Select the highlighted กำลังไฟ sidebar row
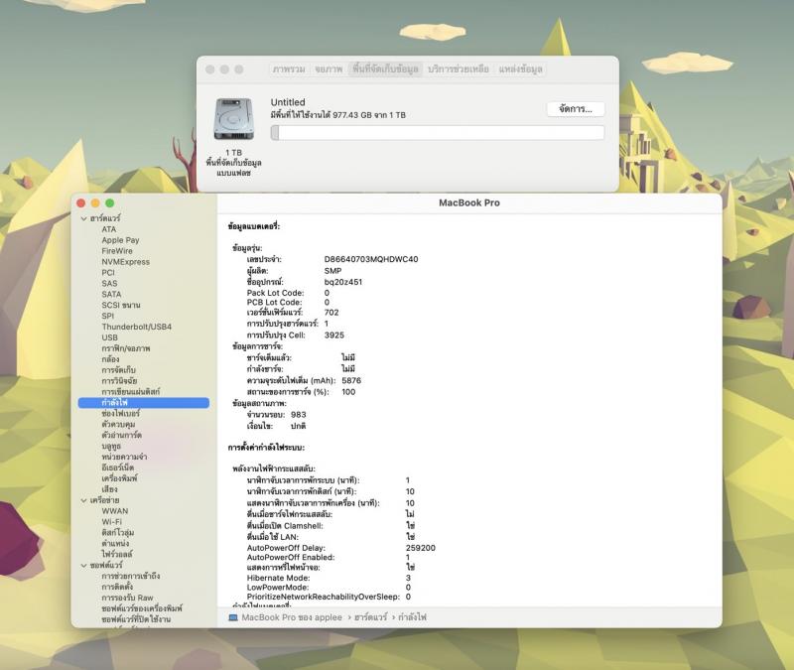Screen dimensions: 794x670 pyautogui.click(x=144, y=403)
